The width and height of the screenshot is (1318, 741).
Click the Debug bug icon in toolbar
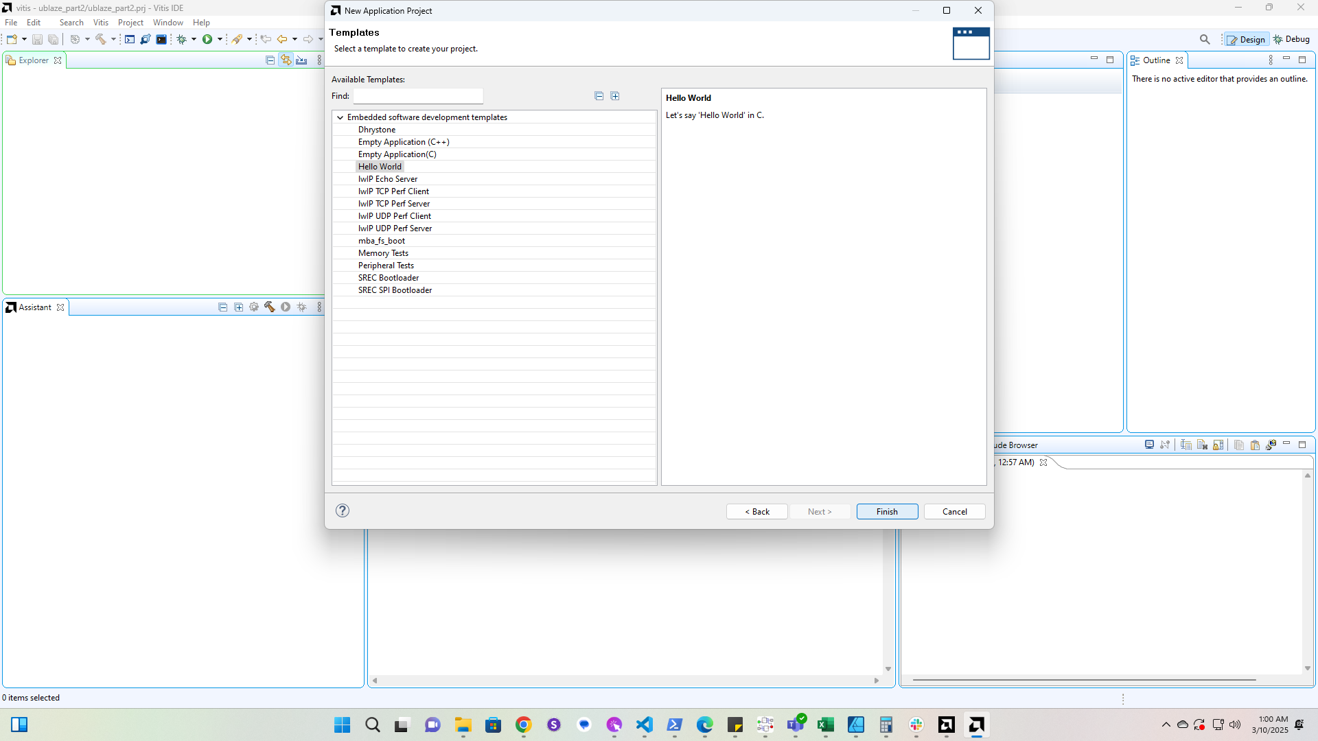click(x=181, y=40)
